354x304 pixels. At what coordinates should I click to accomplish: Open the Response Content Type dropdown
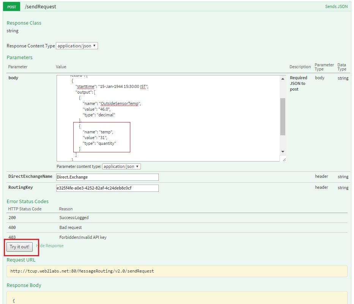(77, 46)
